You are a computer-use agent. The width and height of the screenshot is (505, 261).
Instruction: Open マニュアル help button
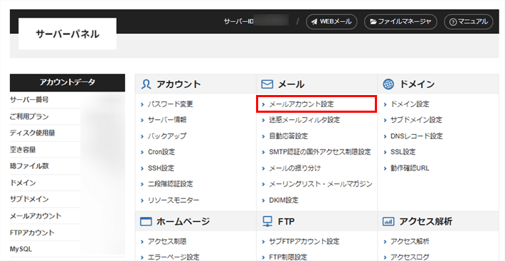[x=468, y=22]
